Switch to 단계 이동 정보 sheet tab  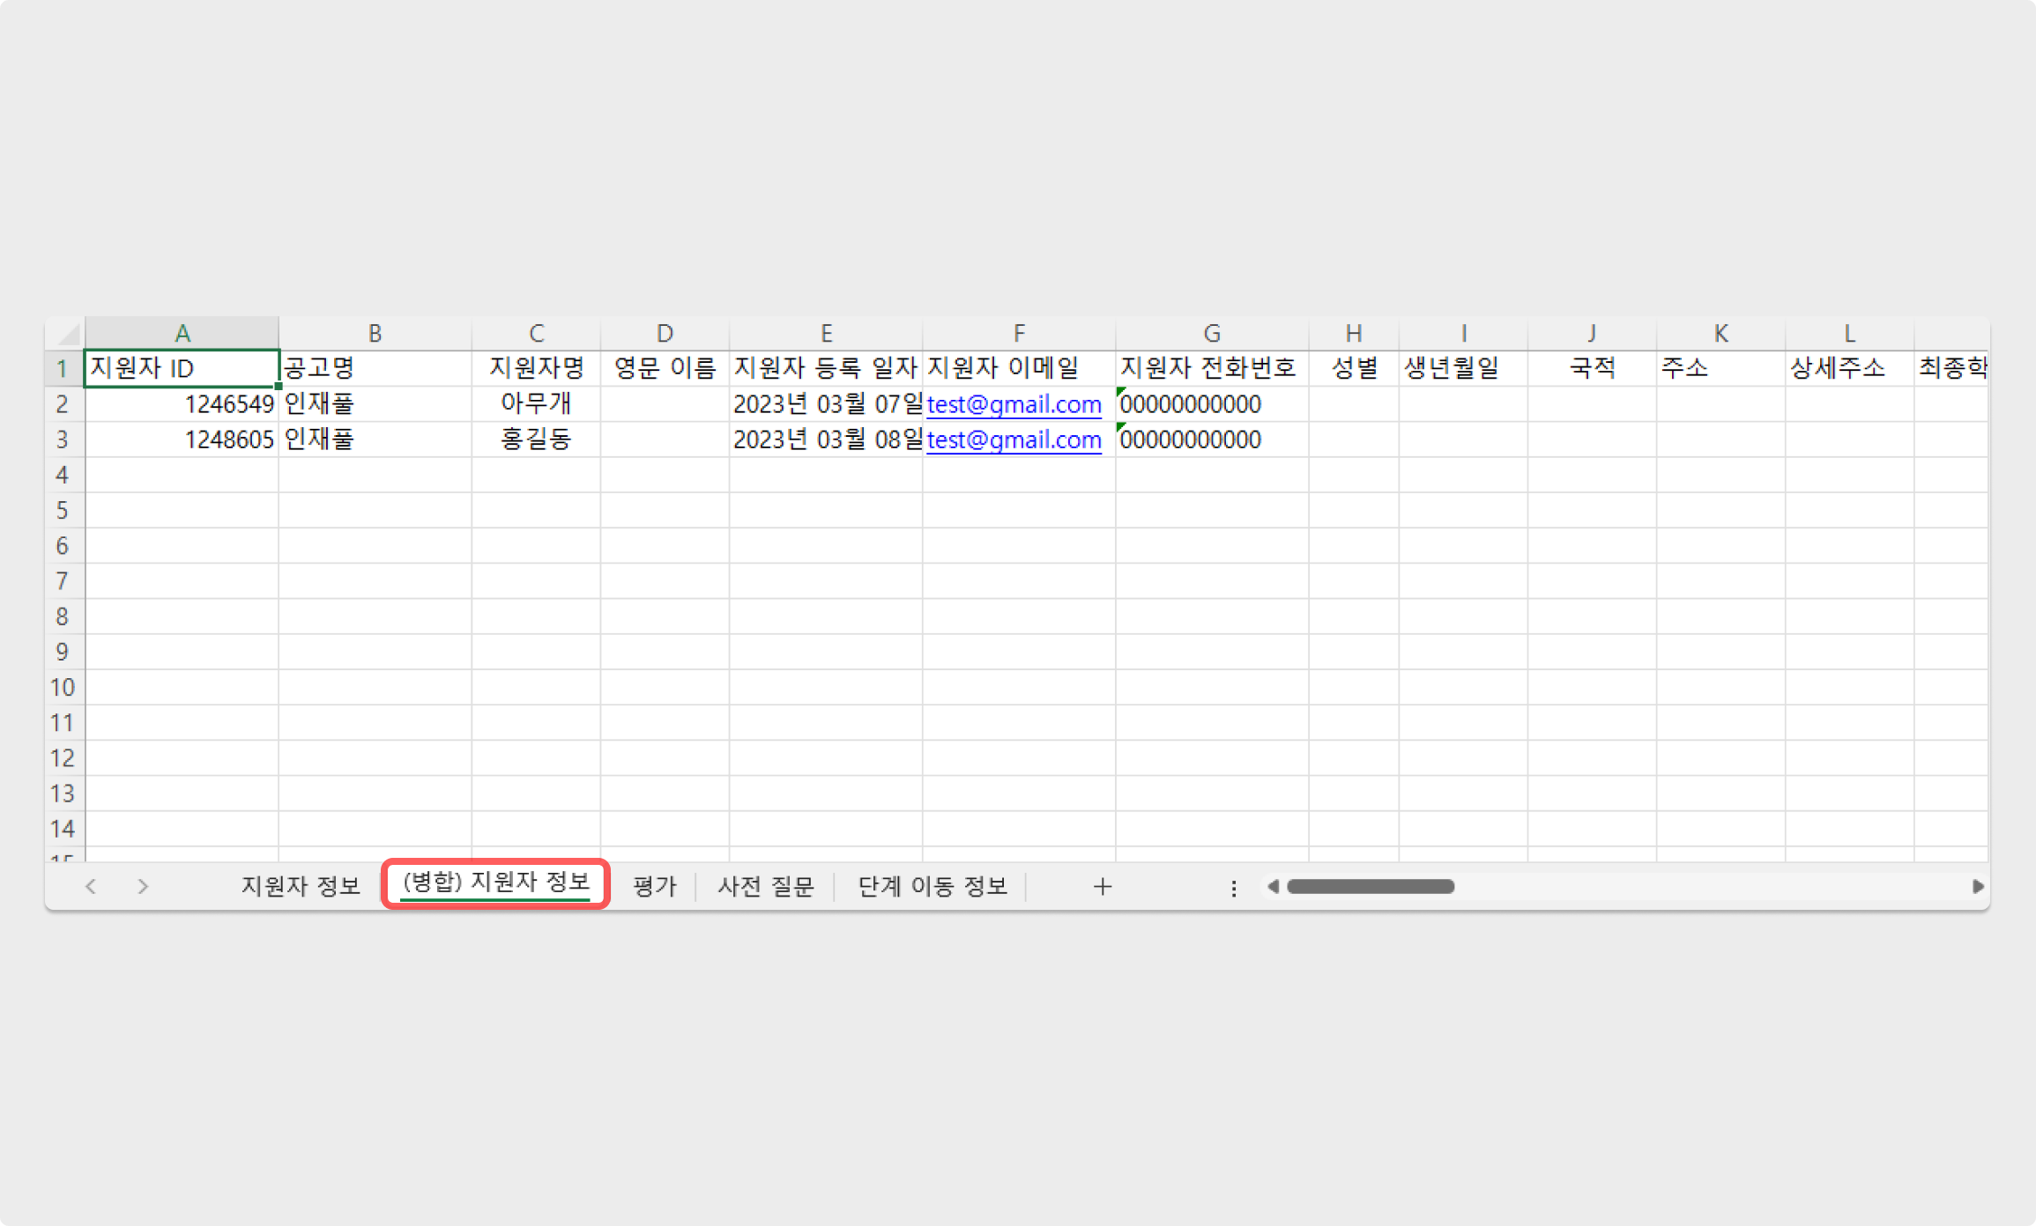click(x=932, y=886)
